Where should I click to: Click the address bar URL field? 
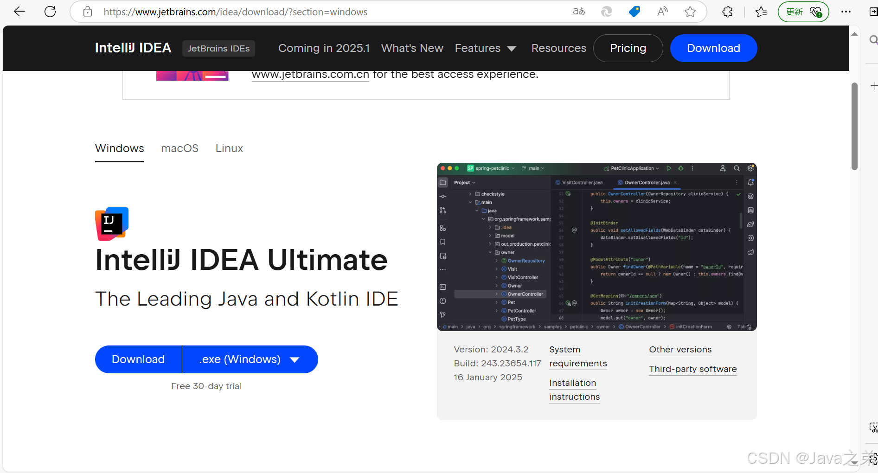tap(325, 12)
